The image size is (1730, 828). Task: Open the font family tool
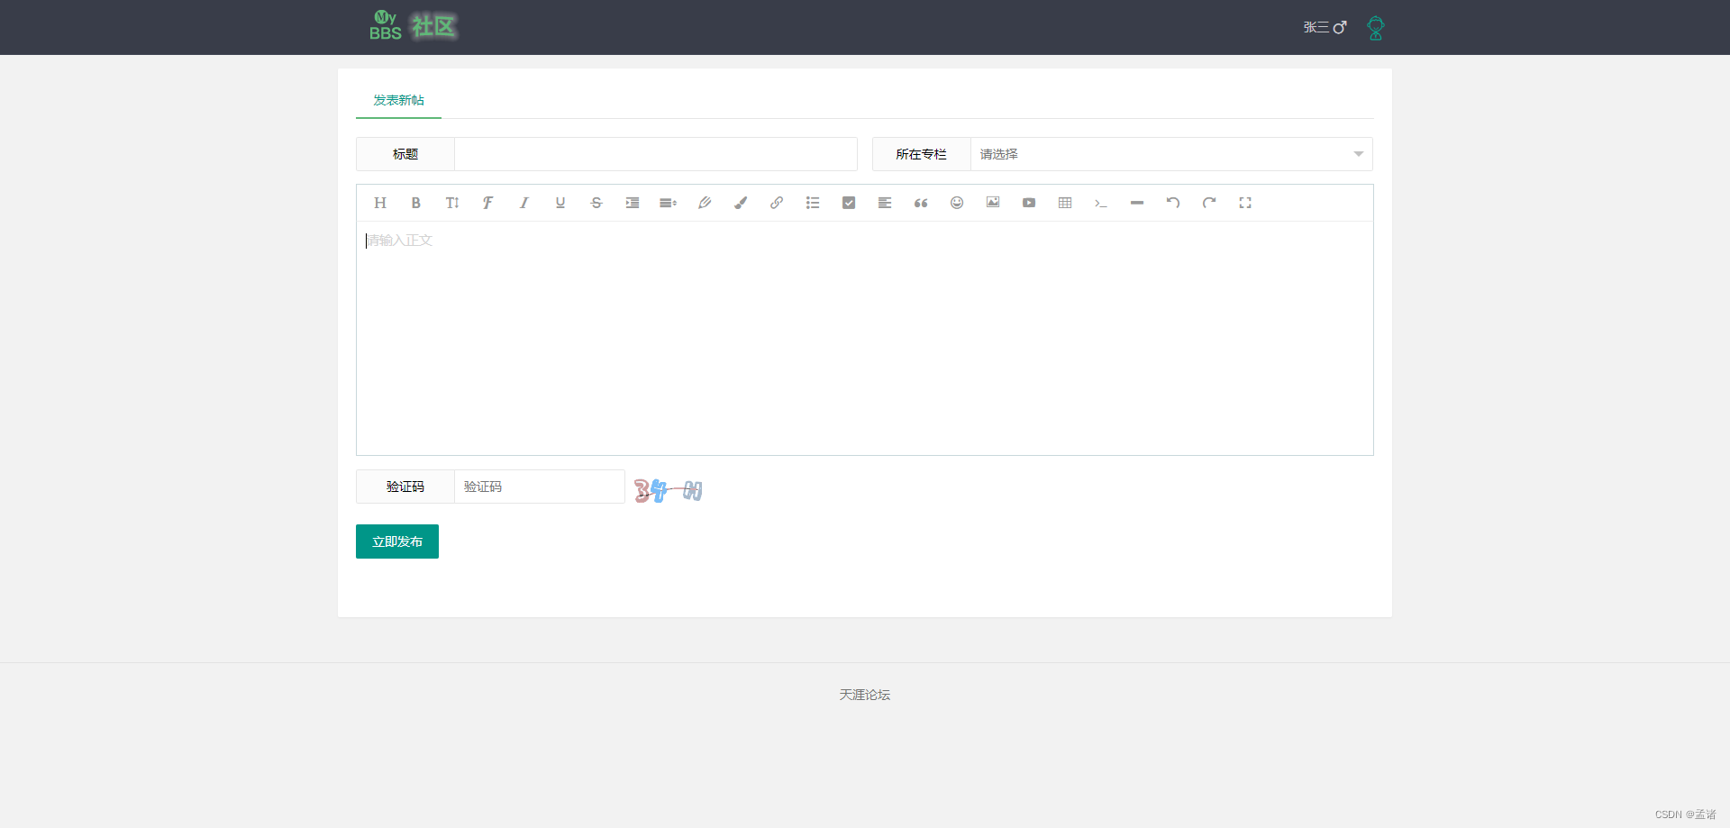click(x=488, y=203)
